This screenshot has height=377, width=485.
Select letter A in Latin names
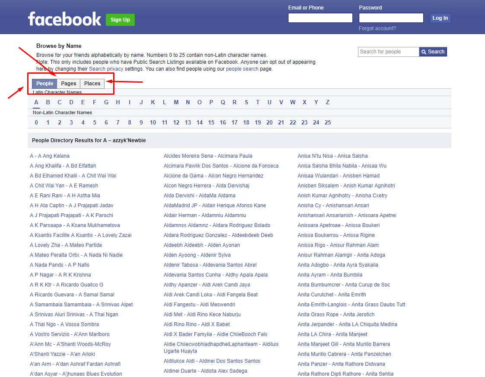36,103
